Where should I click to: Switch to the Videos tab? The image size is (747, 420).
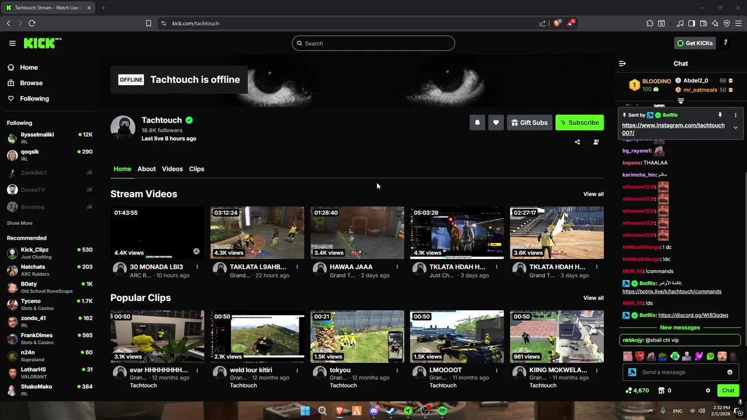tap(172, 169)
